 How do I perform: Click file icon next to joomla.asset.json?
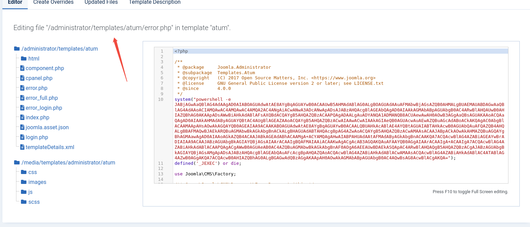point(22,128)
